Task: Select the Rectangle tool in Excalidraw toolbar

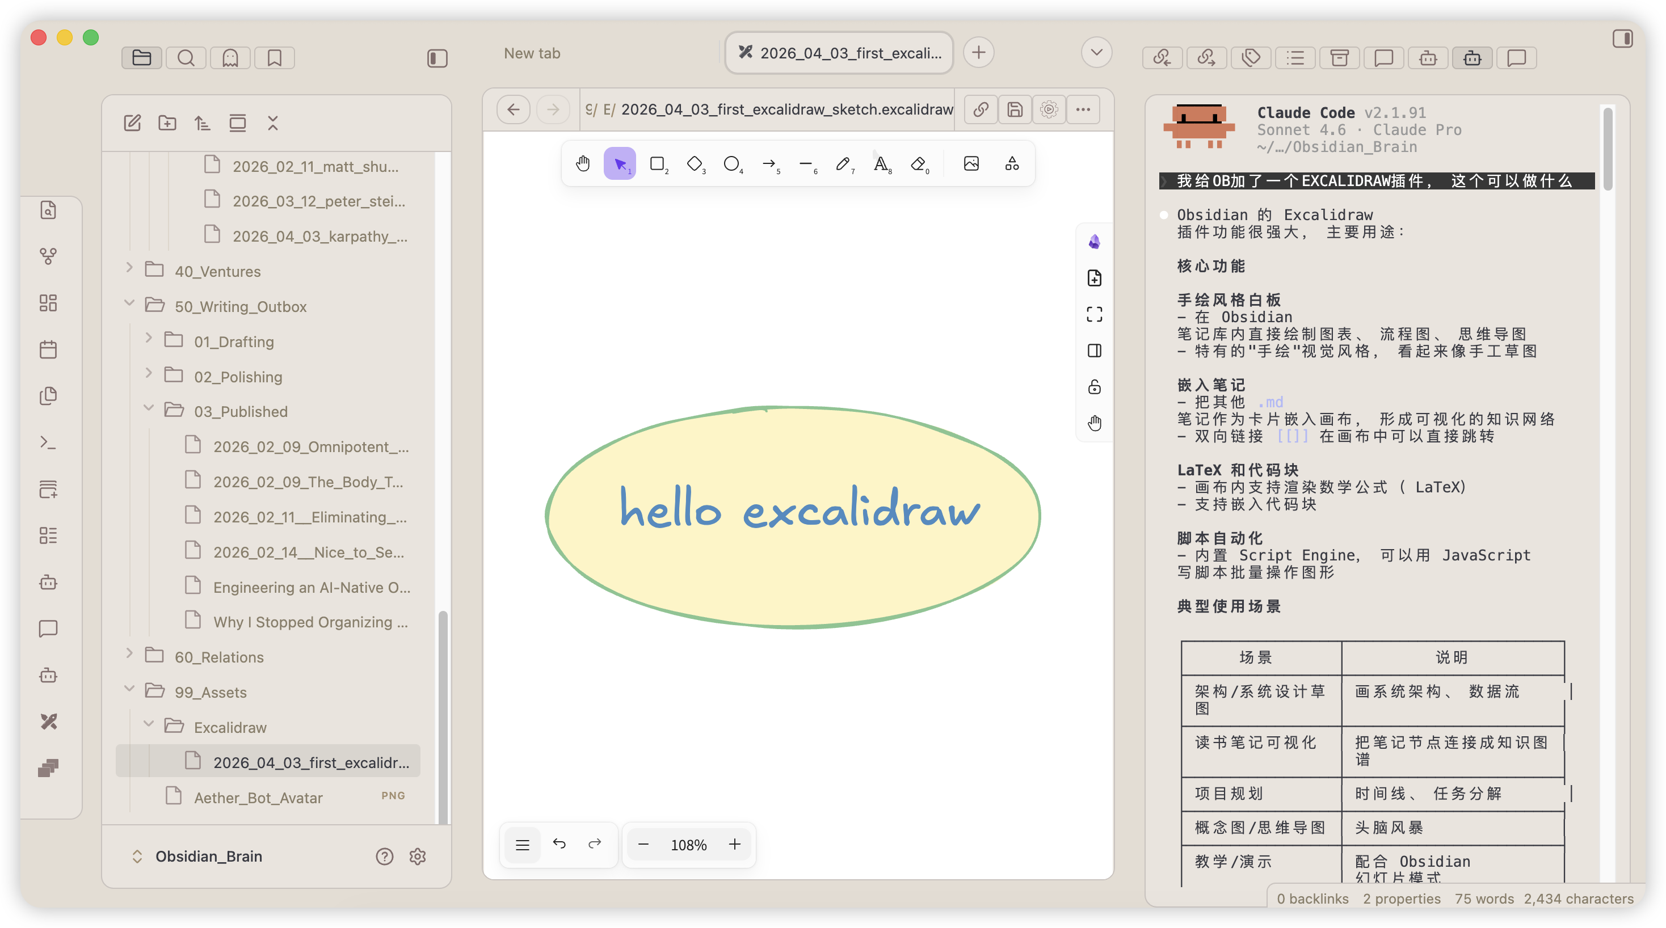Action: coord(657,163)
